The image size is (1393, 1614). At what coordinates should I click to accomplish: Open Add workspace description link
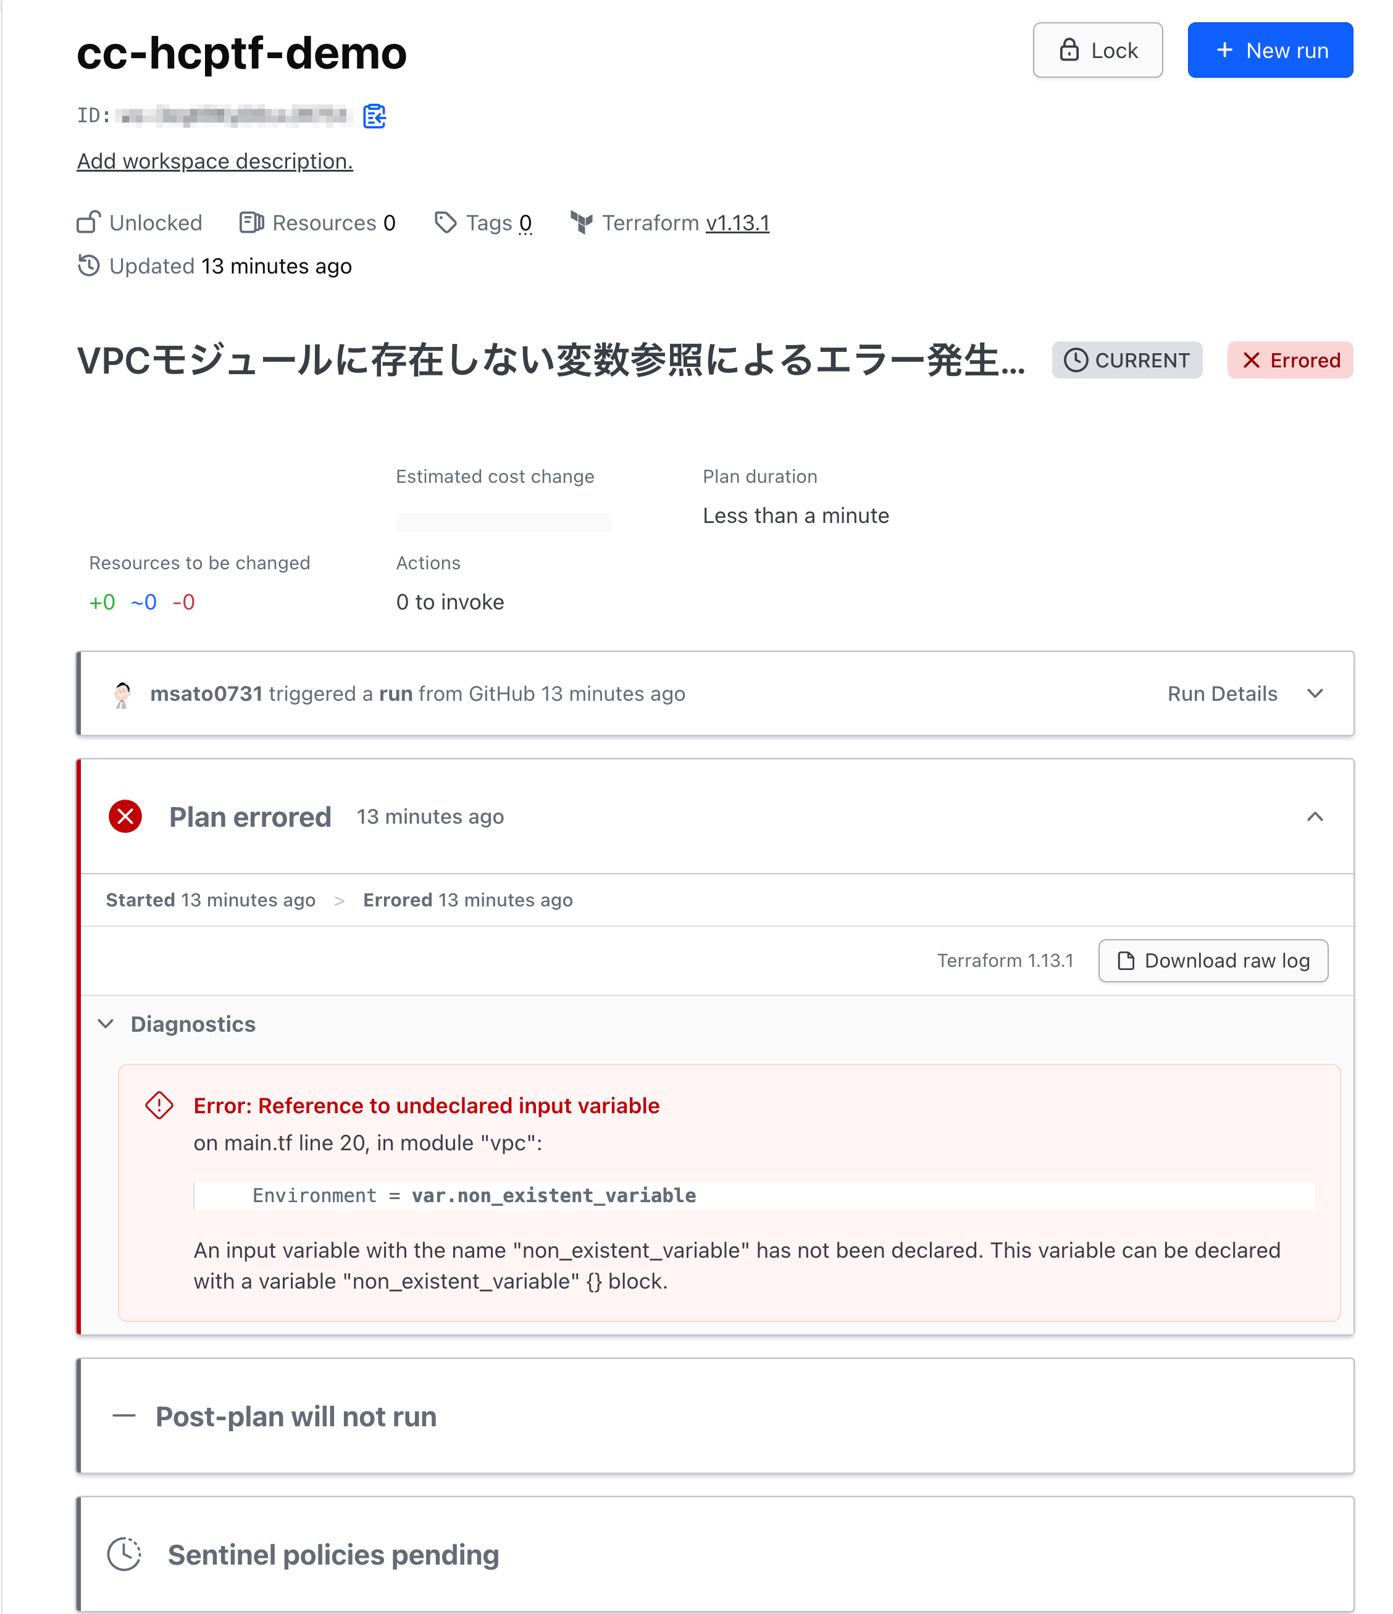click(215, 161)
